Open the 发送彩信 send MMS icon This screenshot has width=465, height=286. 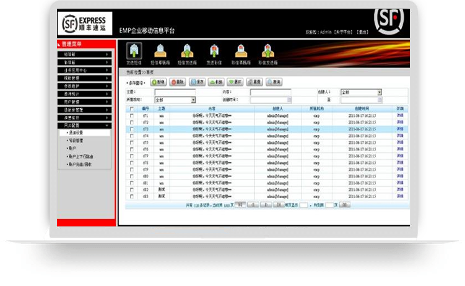pyautogui.click(x=214, y=54)
